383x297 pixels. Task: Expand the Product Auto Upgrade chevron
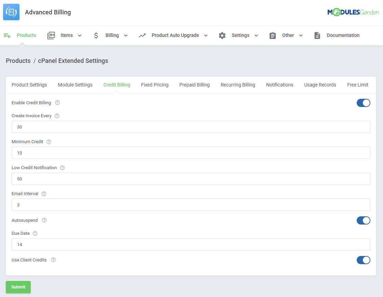[206, 36]
